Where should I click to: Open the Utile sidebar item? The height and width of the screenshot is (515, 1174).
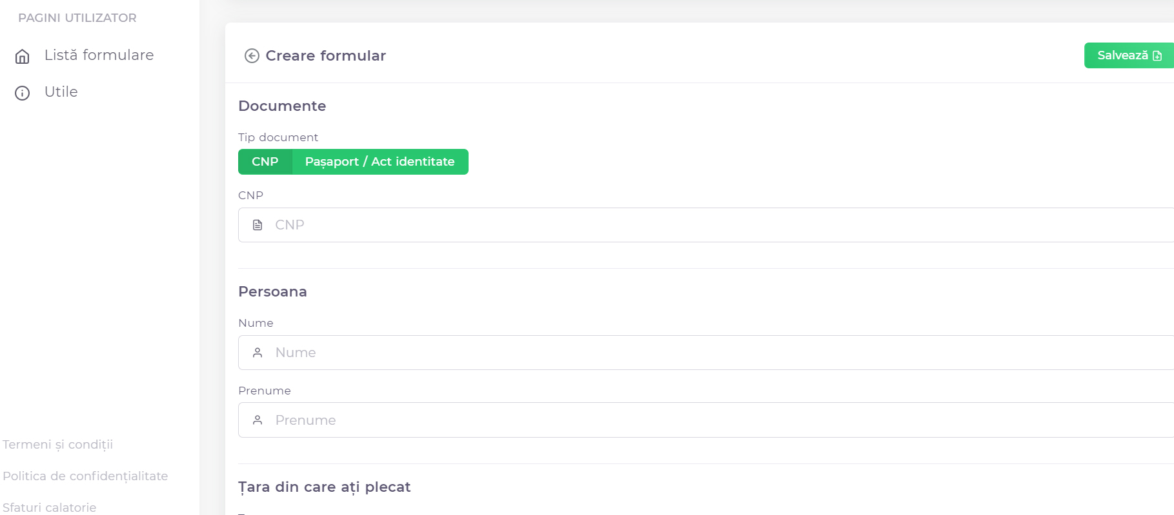coord(61,92)
